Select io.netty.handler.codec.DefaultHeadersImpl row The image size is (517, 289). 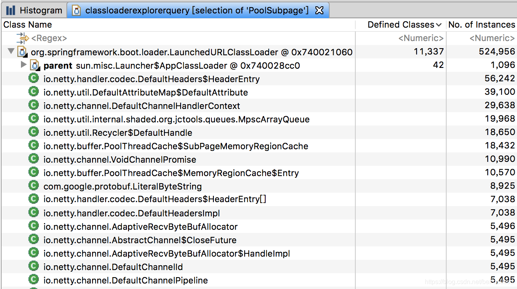(258, 213)
